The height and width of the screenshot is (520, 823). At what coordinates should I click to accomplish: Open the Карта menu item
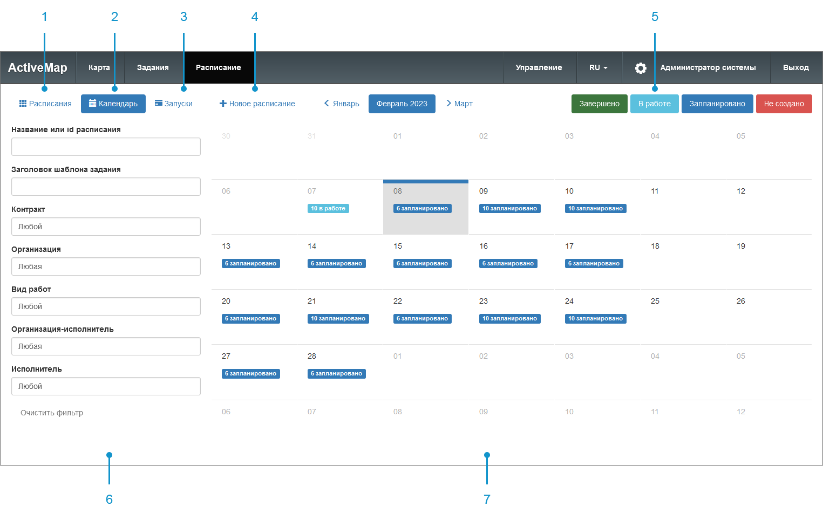coord(99,67)
